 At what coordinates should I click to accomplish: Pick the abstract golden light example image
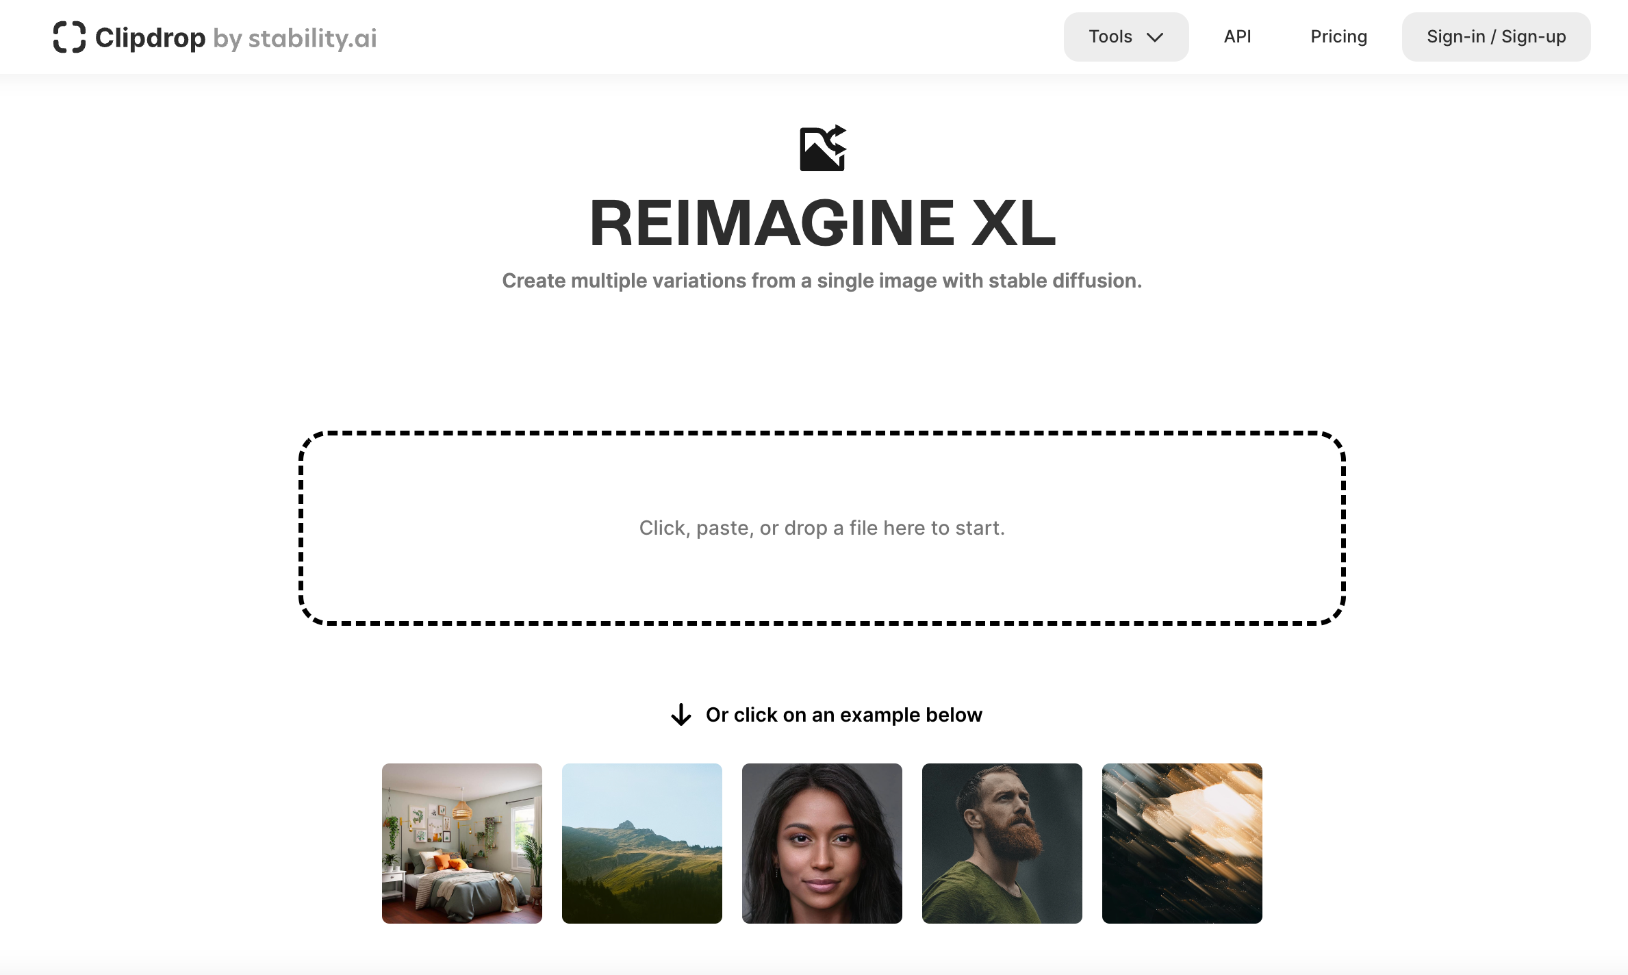pyautogui.click(x=1182, y=844)
